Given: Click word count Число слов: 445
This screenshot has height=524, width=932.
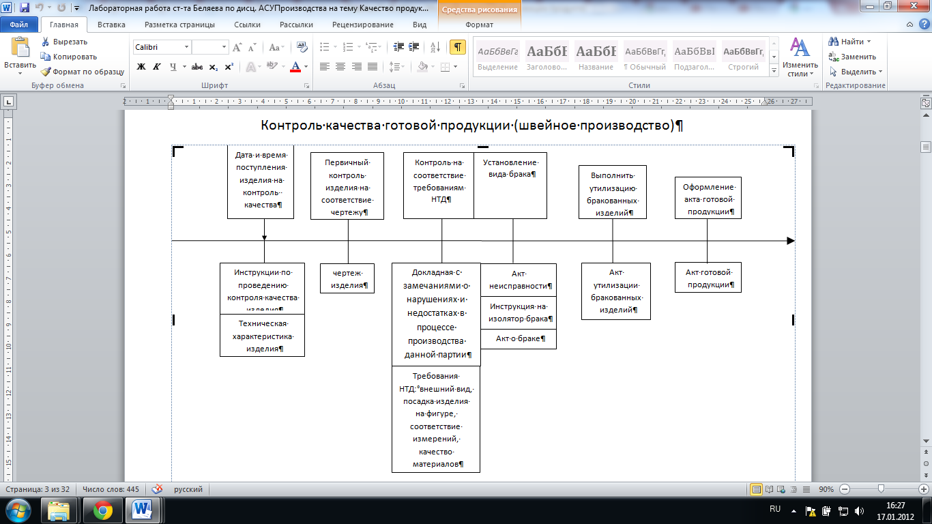Looking at the screenshot, I should [x=111, y=489].
